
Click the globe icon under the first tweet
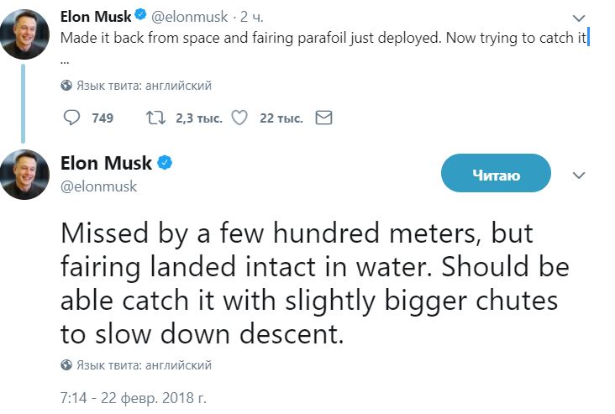click(66, 86)
